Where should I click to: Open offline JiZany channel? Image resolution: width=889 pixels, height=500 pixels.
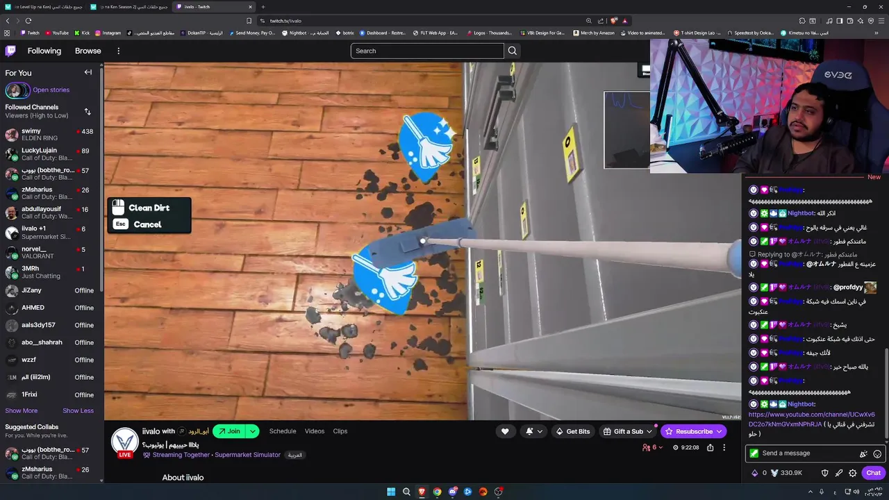coord(50,290)
